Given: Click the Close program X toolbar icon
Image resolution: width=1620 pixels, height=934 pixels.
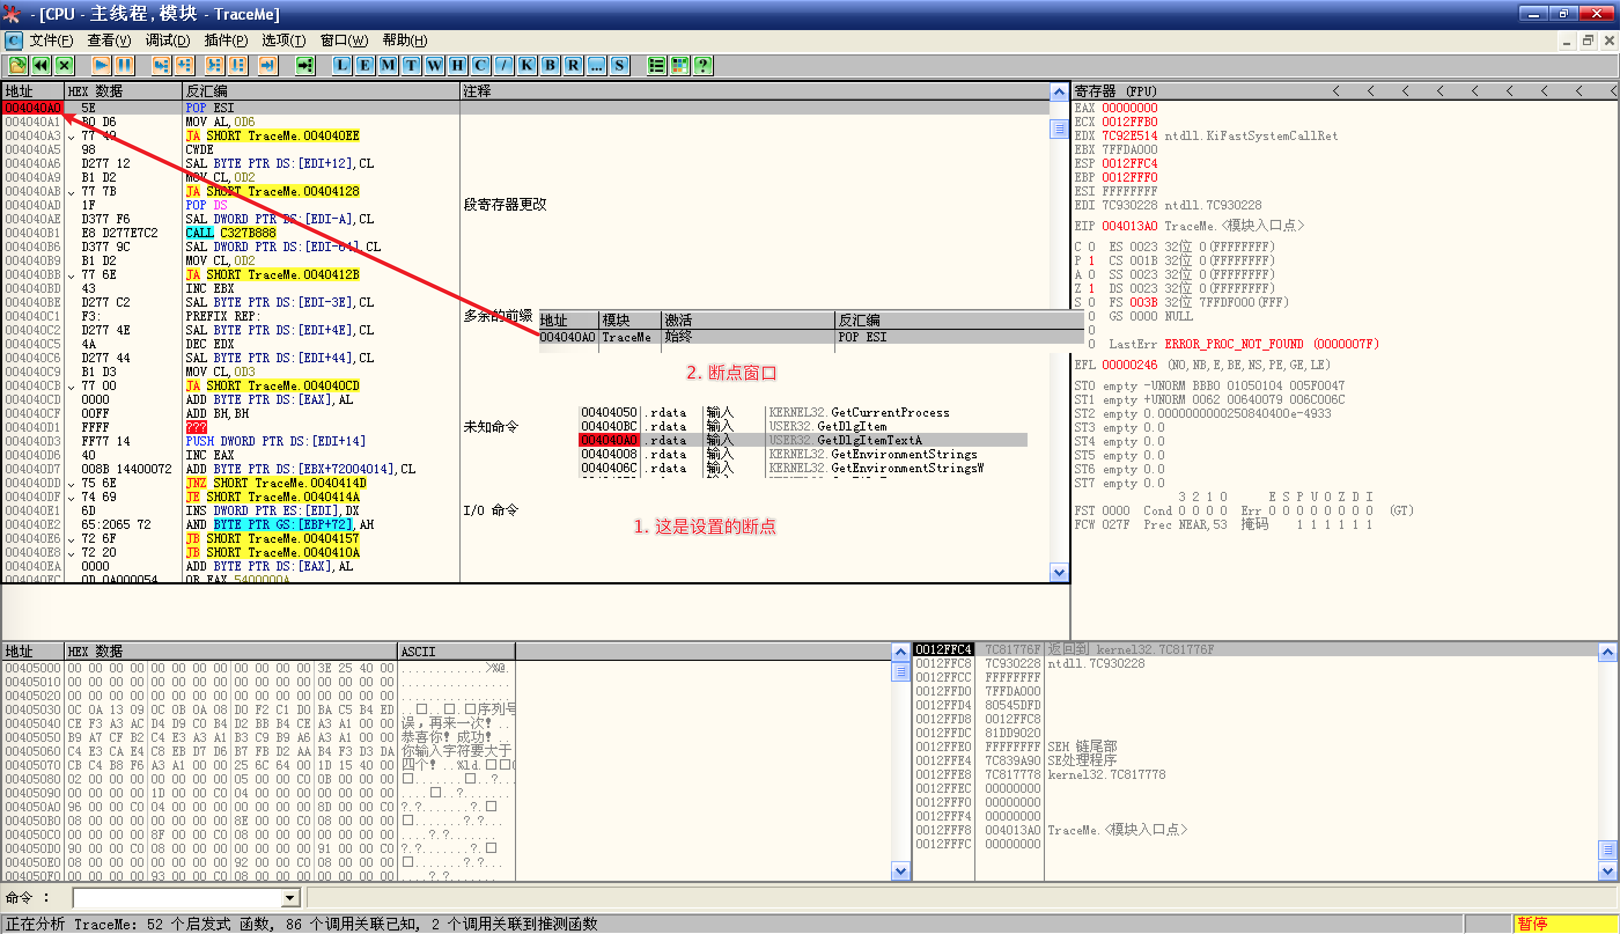Looking at the screenshot, I should (x=64, y=65).
